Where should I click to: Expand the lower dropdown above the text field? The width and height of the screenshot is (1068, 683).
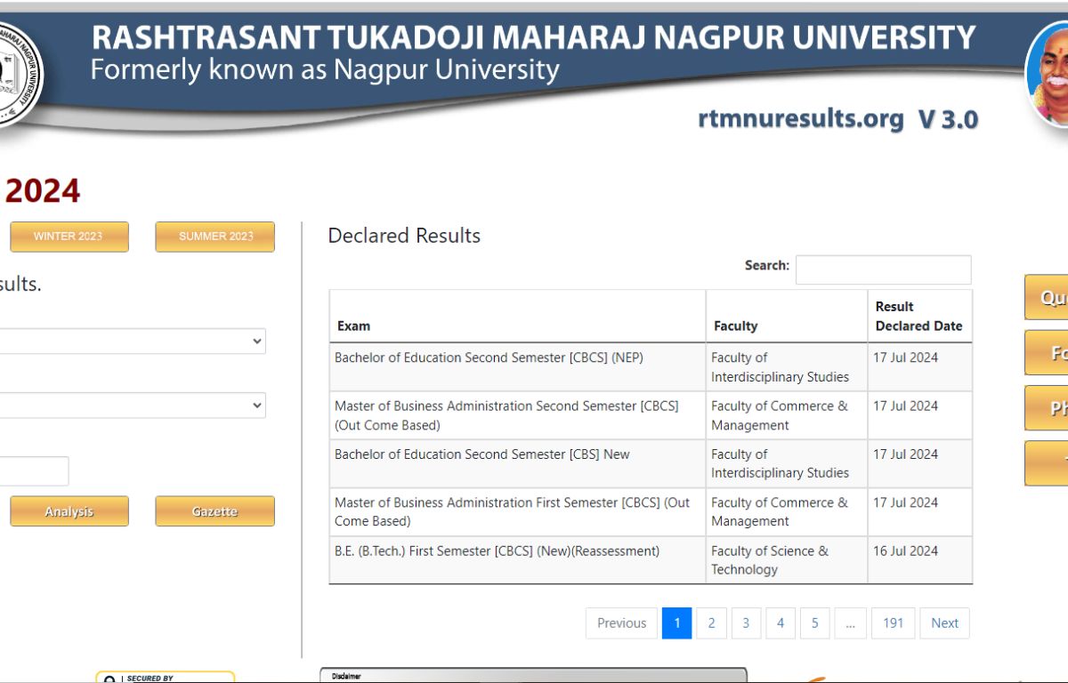point(132,406)
